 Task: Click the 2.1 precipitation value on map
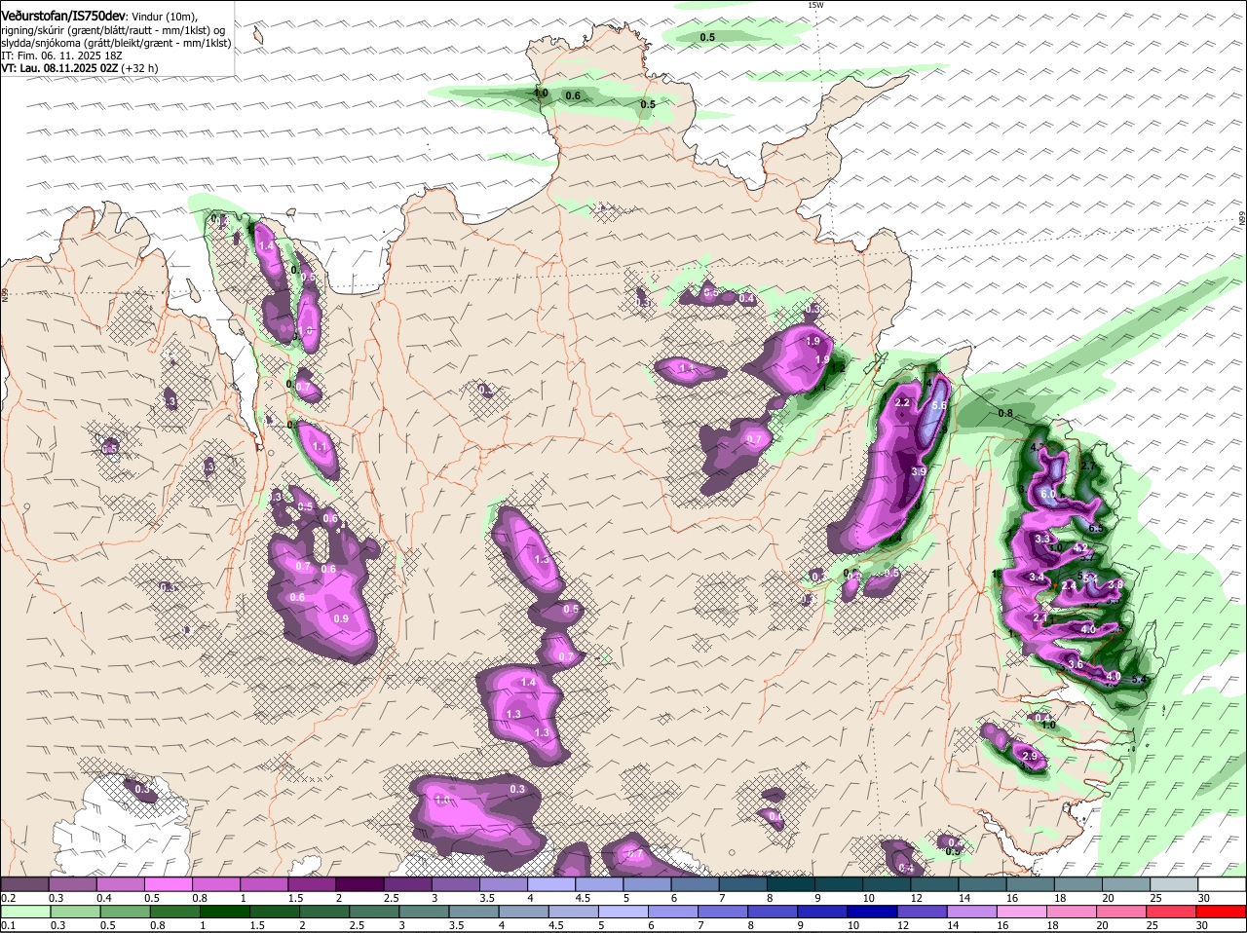(1040, 617)
